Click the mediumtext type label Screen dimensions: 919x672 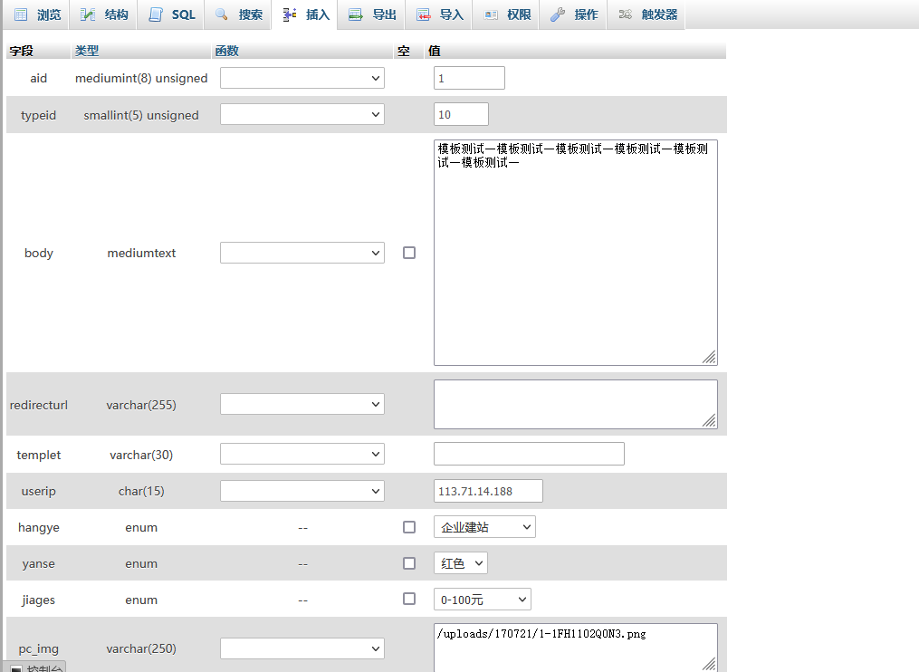[x=141, y=253]
